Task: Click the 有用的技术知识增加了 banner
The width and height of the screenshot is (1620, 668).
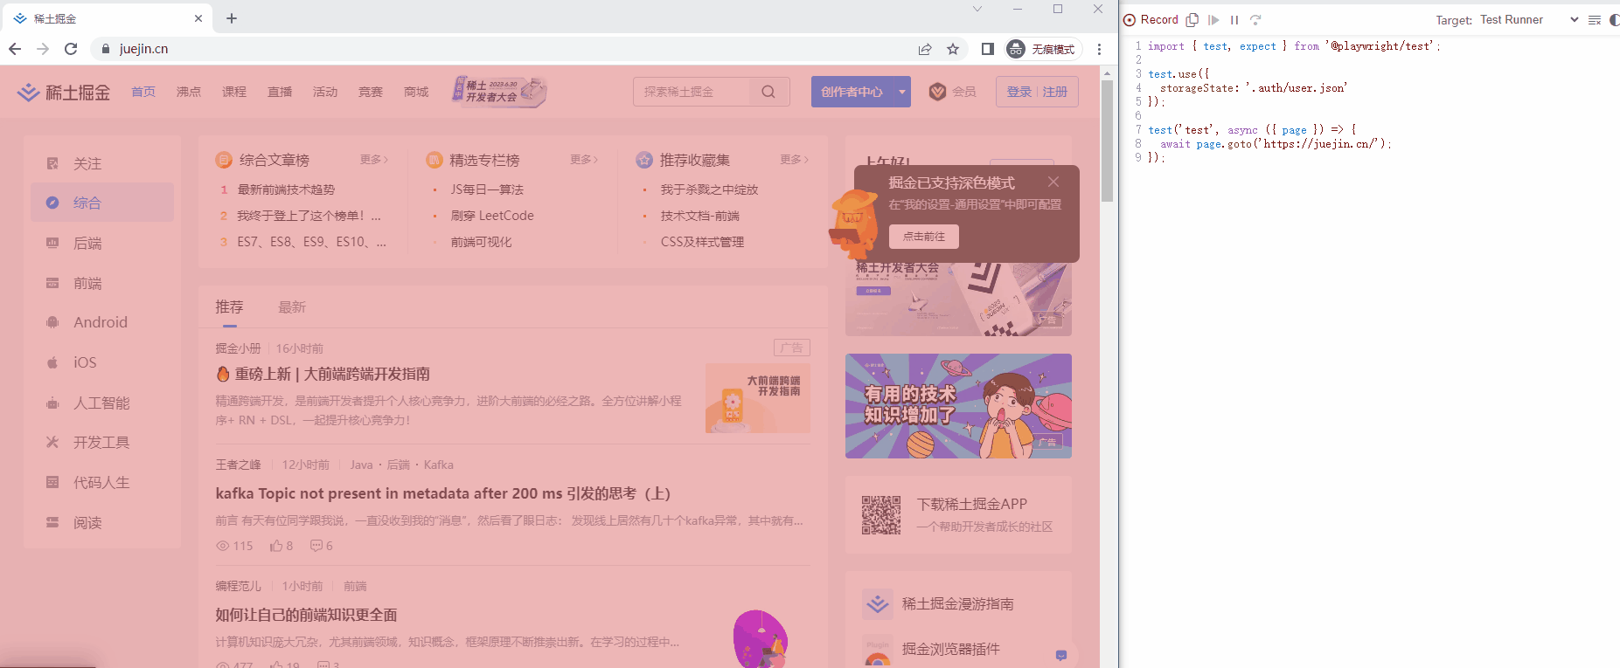Action: 958,406
